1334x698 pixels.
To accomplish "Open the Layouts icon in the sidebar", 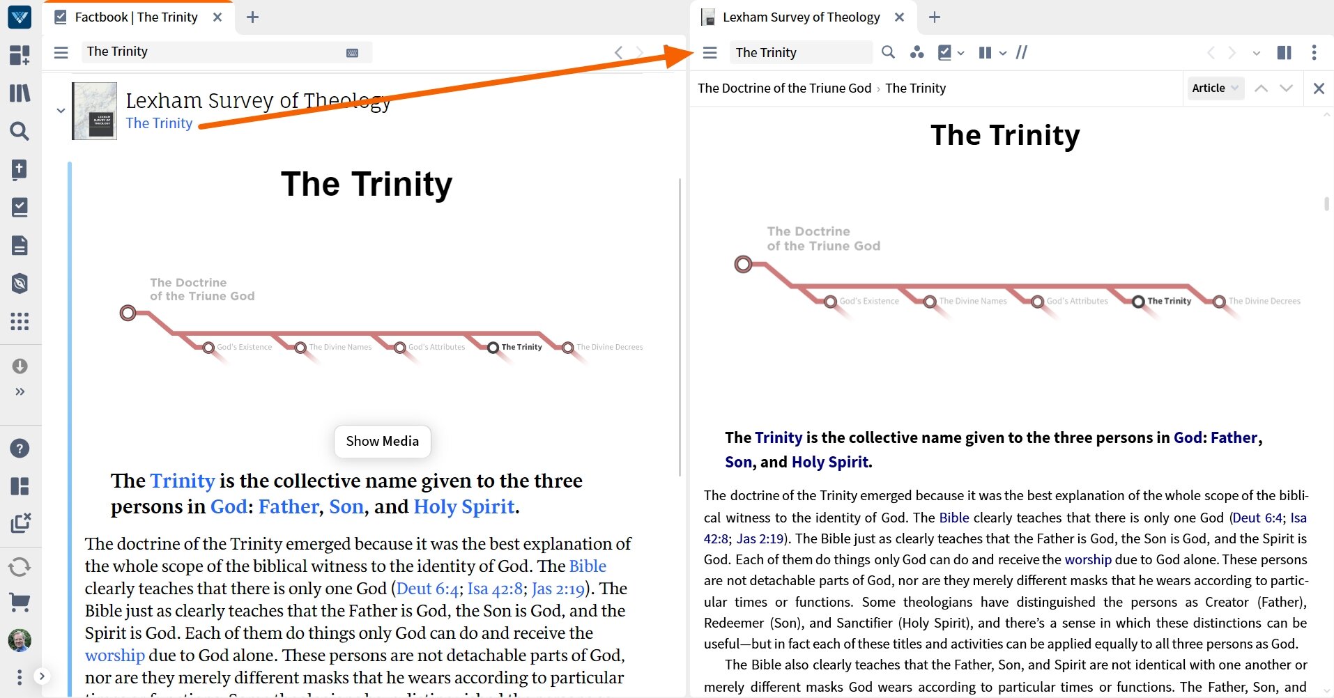I will click(x=20, y=55).
